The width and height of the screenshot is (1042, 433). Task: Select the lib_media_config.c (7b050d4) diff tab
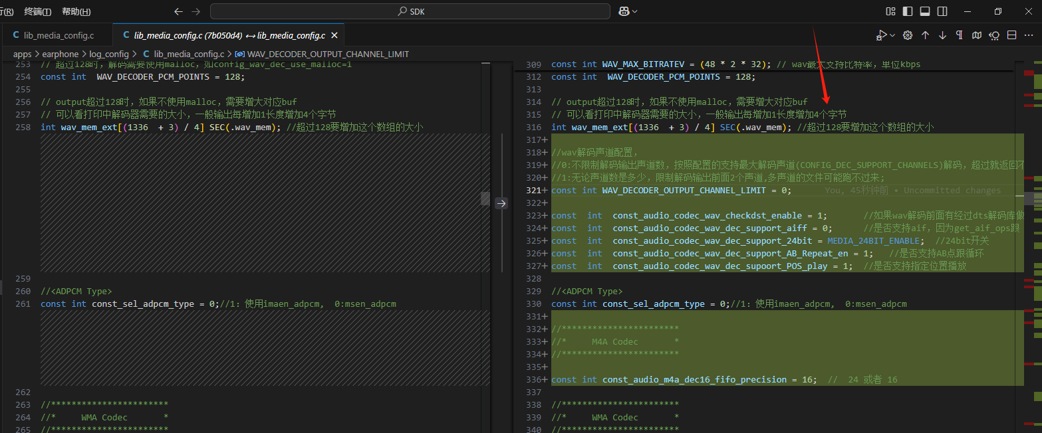229,35
